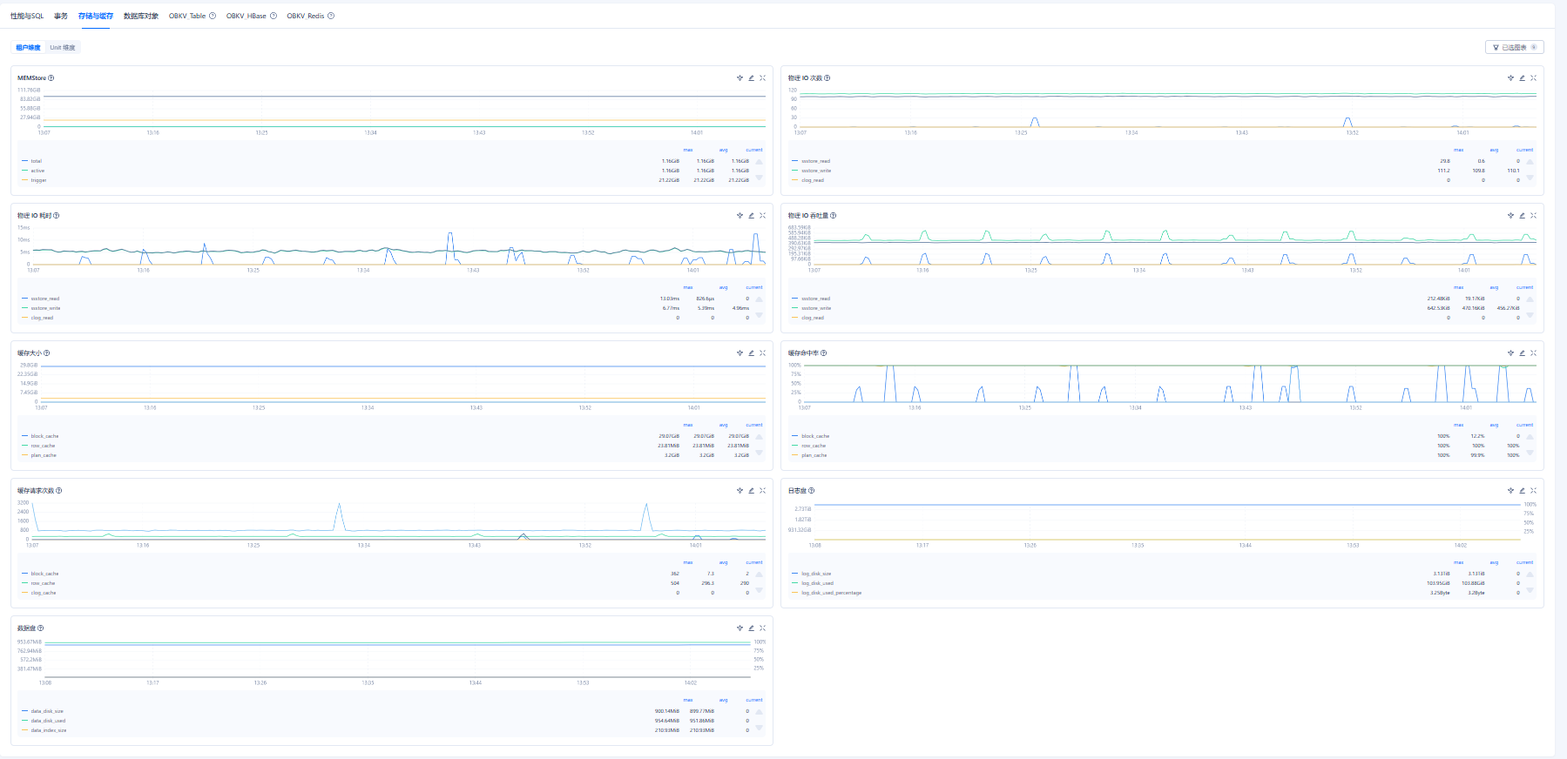Image resolution: width=1567 pixels, height=759 pixels.
Task: Switch to Unit 维度 view
Action: pos(62,48)
